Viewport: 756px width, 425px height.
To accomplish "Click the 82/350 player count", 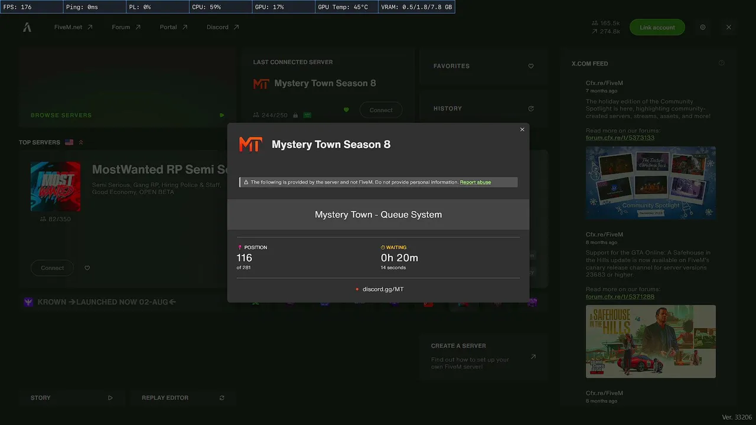I will coord(56,219).
